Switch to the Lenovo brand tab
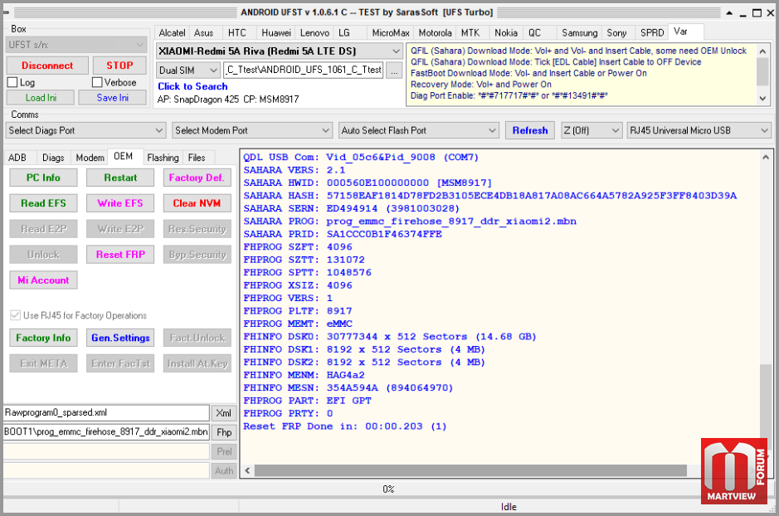The width and height of the screenshot is (779, 516). [314, 33]
